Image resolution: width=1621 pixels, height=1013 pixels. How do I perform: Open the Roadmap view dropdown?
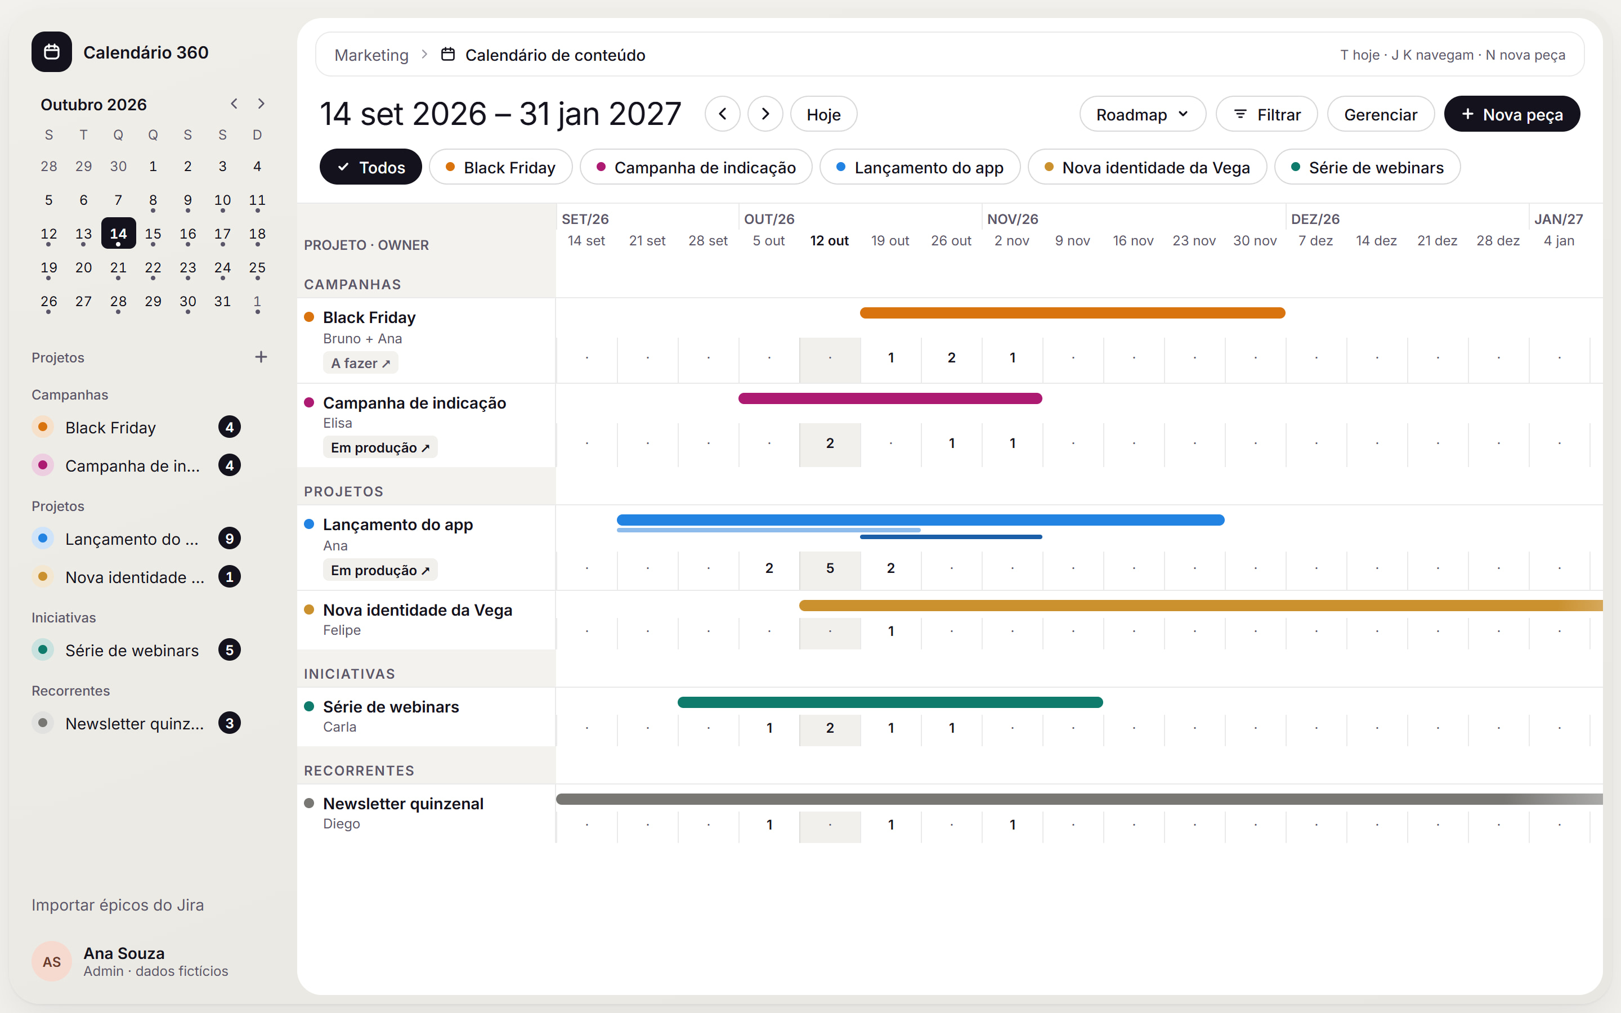pos(1142,114)
